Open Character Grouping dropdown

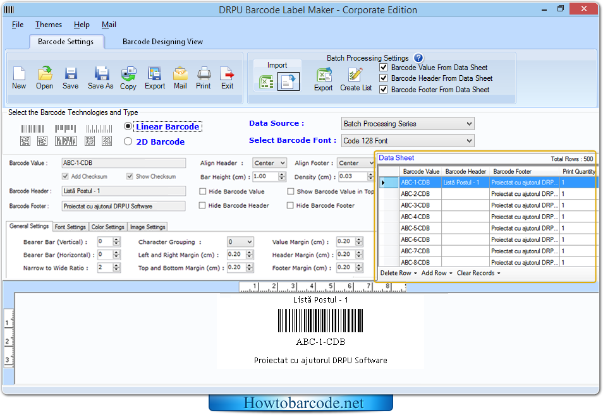tap(240, 242)
